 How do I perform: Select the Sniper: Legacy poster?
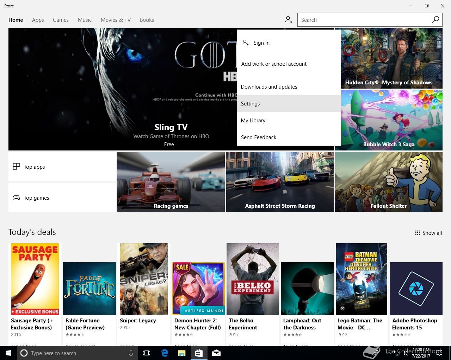(x=144, y=279)
